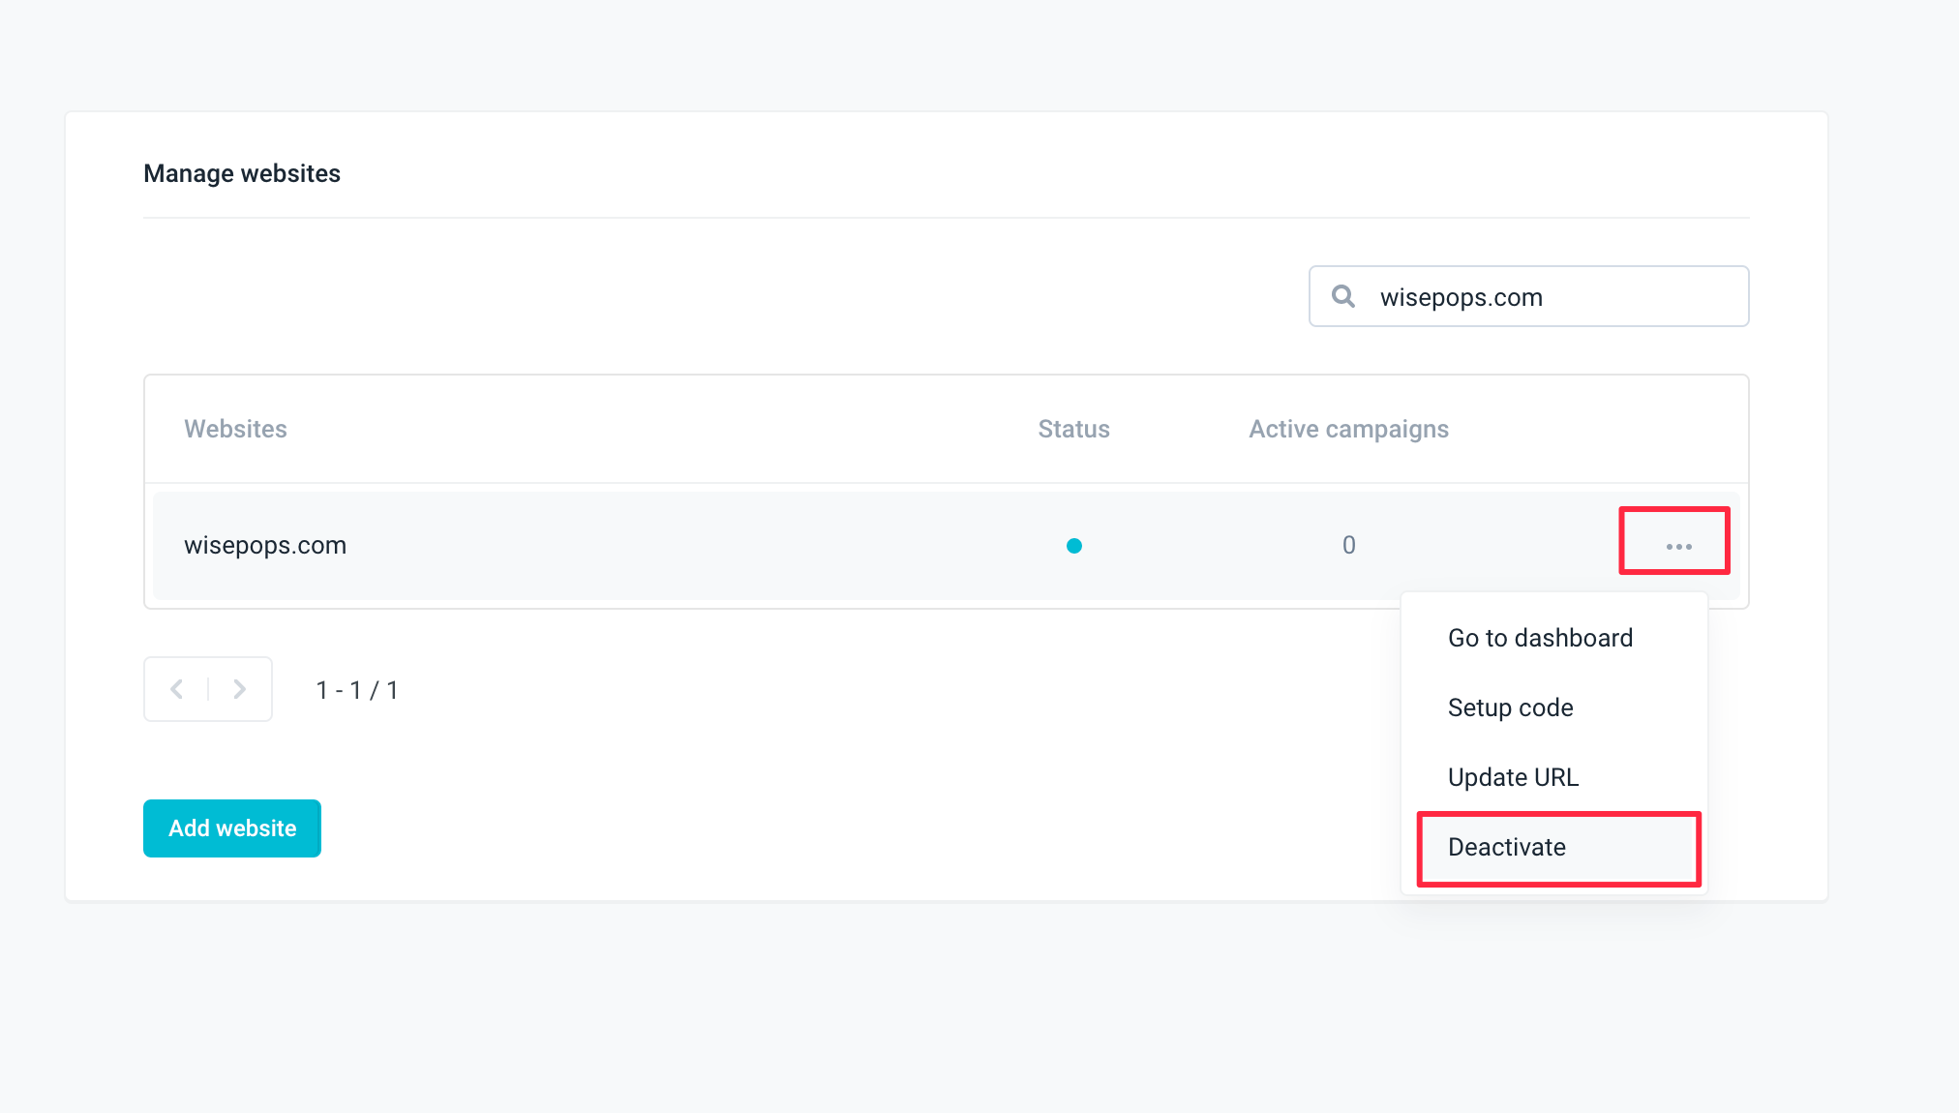Click the Websites column header
Screen dimensions: 1959x1113
click(x=235, y=429)
